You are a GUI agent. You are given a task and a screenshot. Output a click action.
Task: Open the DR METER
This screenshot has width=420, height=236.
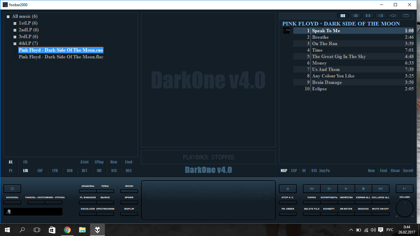[x=346, y=214]
